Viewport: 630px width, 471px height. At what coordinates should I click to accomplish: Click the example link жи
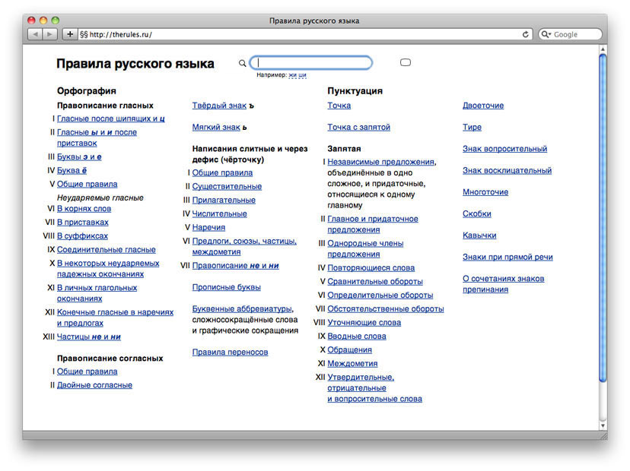pos(292,75)
